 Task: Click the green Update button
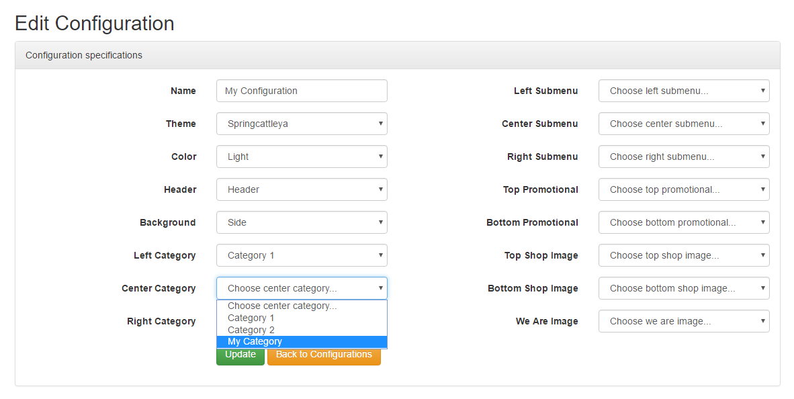(x=240, y=356)
